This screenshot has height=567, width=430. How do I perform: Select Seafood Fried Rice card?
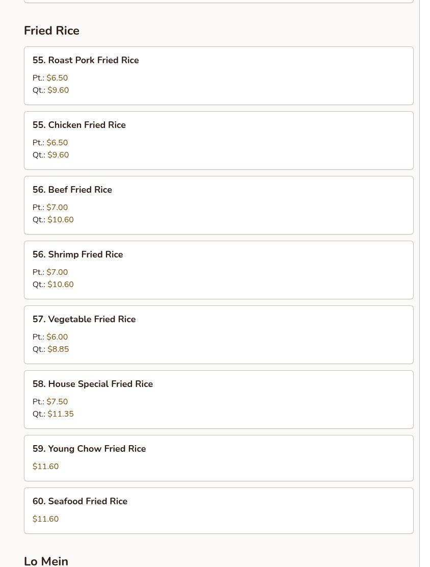click(x=218, y=510)
